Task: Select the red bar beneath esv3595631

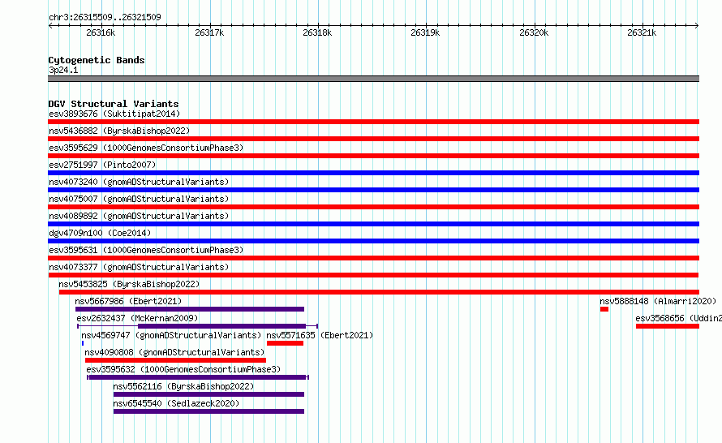Action: click(x=373, y=258)
